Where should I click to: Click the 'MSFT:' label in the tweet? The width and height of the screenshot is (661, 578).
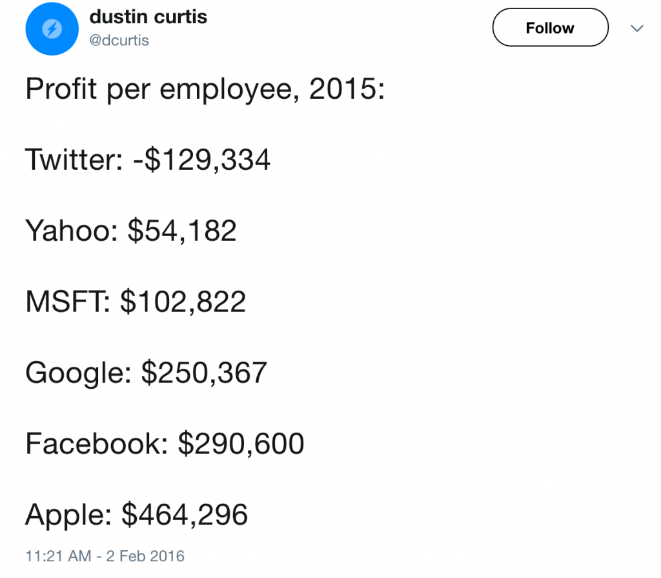point(68,302)
